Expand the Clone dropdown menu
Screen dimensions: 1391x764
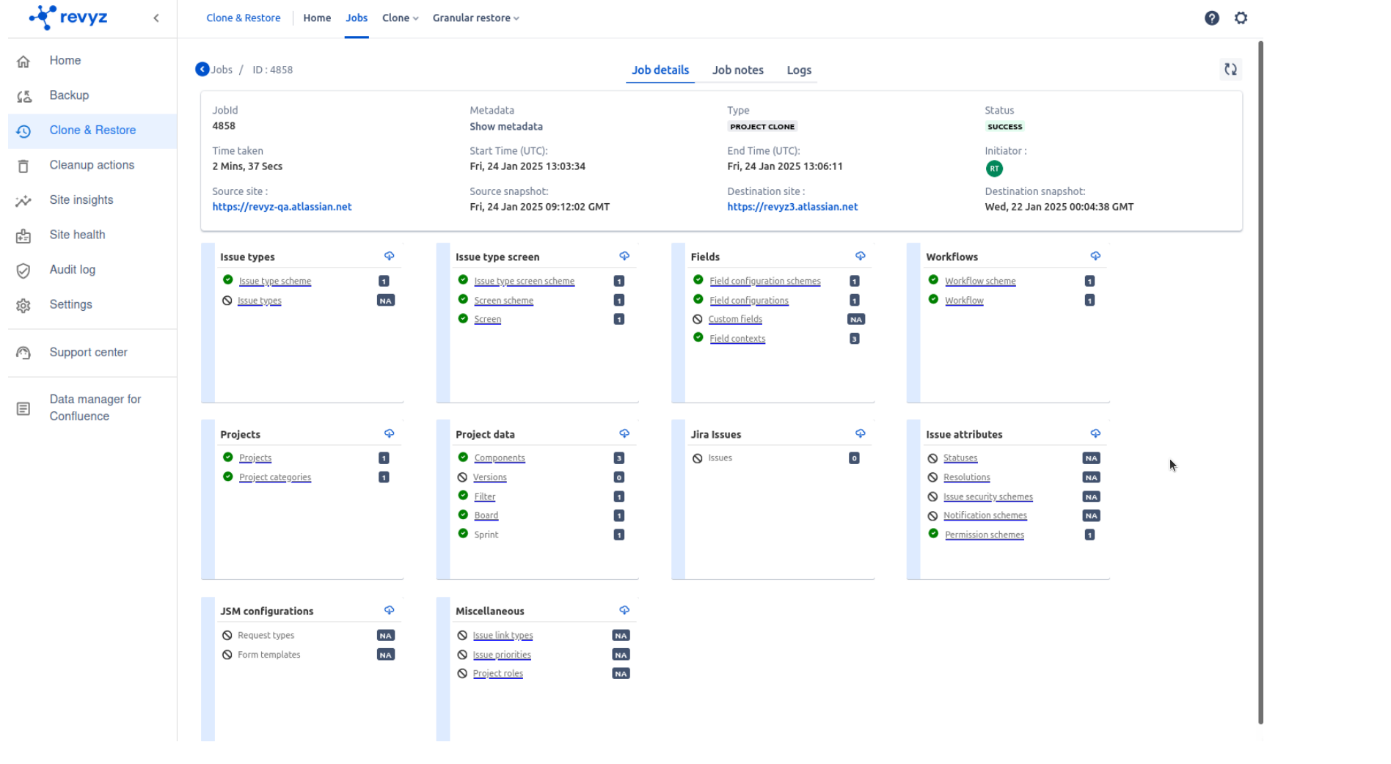pyautogui.click(x=400, y=18)
